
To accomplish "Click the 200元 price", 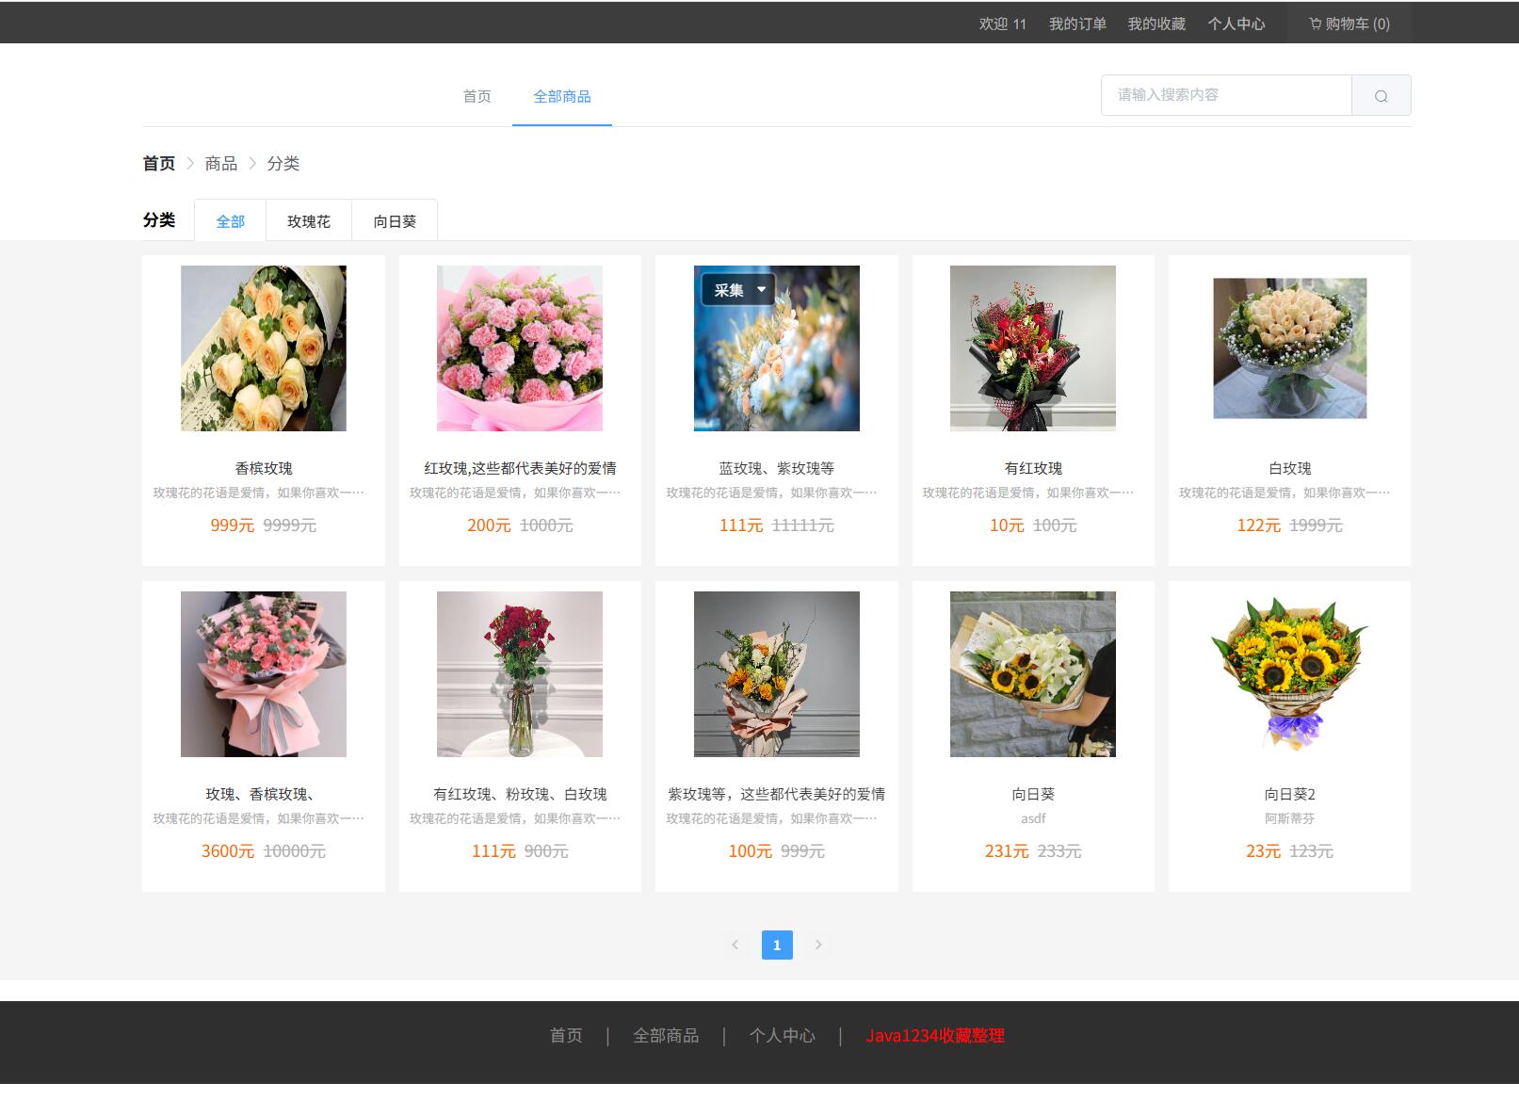I will [489, 525].
